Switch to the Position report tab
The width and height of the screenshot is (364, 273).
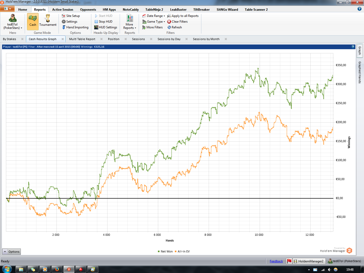pyautogui.click(x=114, y=39)
